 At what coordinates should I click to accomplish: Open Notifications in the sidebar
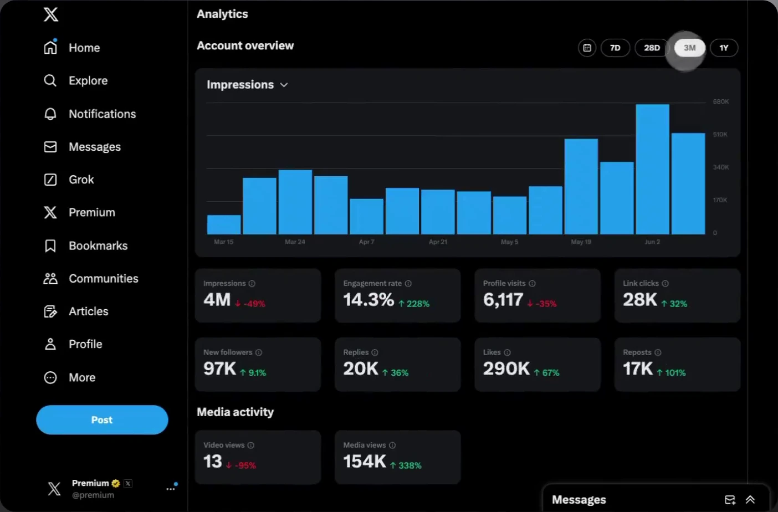90,114
